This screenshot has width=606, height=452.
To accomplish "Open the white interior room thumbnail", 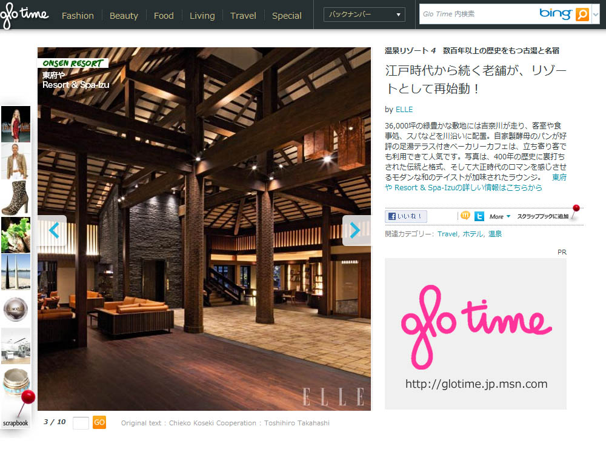I will click(16, 346).
